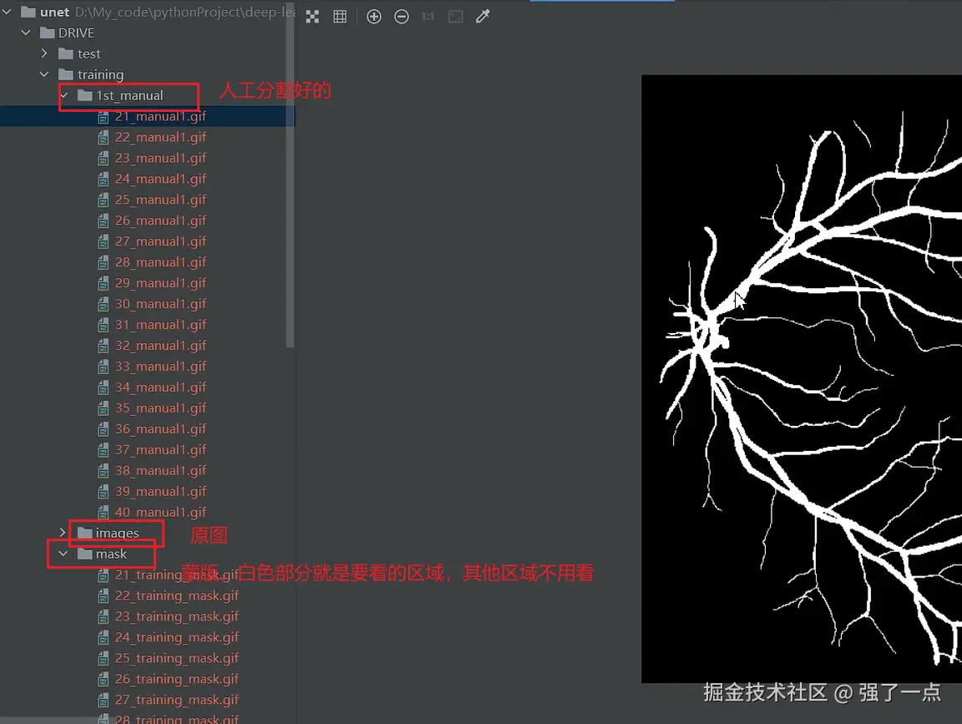This screenshot has width=962, height=724.
Task: Zoom out with the minus icon
Action: pyautogui.click(x=401, y=17)
